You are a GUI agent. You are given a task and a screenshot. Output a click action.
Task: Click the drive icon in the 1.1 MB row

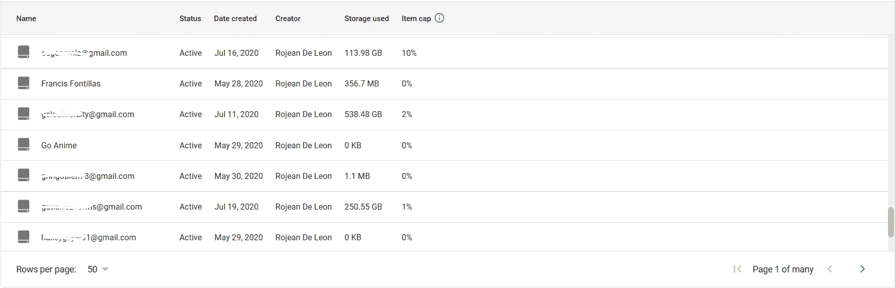(x=24, y=175)
